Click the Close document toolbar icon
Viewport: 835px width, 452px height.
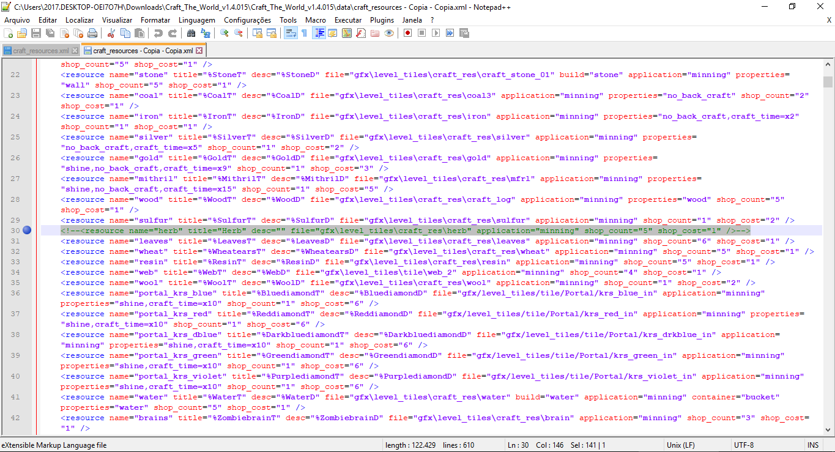pos(64,33)
